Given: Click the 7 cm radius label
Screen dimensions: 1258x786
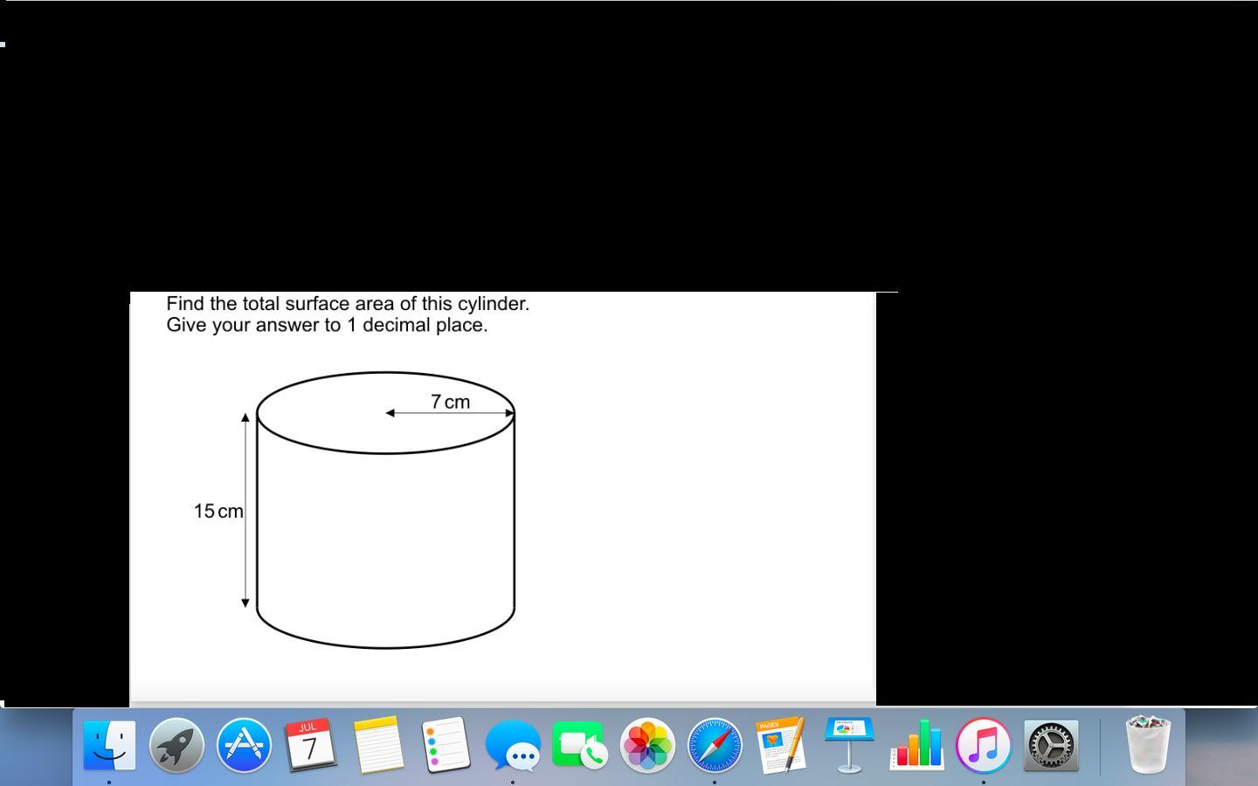Looking at the screenshot, I should click(x=450, y=402).
